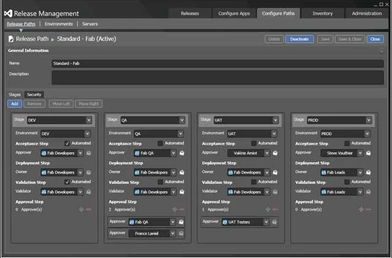Add an approver to PROD Approval Step

coord(361,210)
